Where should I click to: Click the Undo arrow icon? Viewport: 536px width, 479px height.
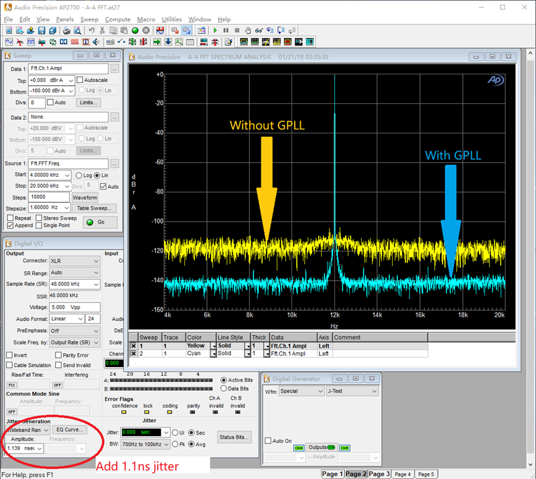pos(91,30)
